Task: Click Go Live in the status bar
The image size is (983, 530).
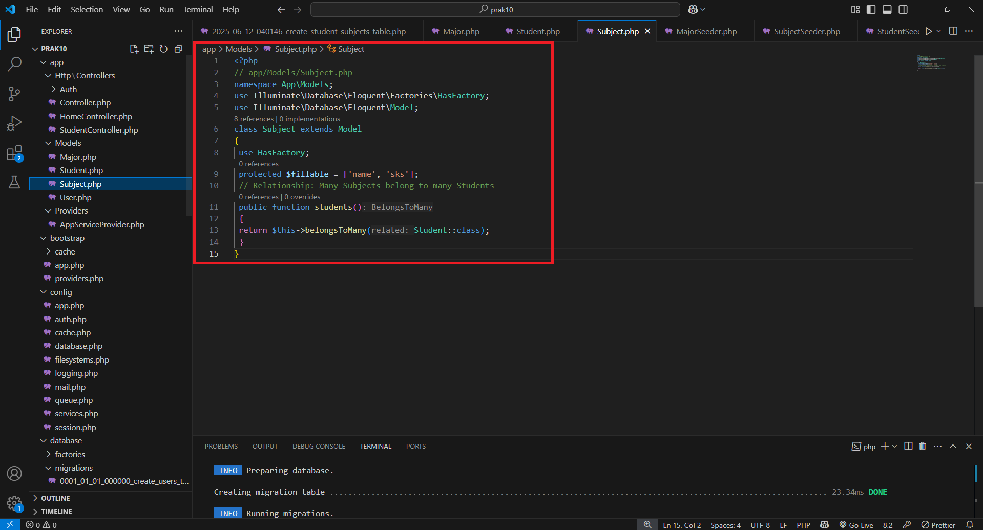Action: (856, 524)
